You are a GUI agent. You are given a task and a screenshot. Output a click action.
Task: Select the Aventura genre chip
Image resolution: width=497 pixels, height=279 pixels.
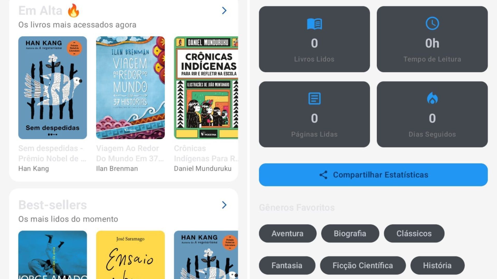pos(287,234)
